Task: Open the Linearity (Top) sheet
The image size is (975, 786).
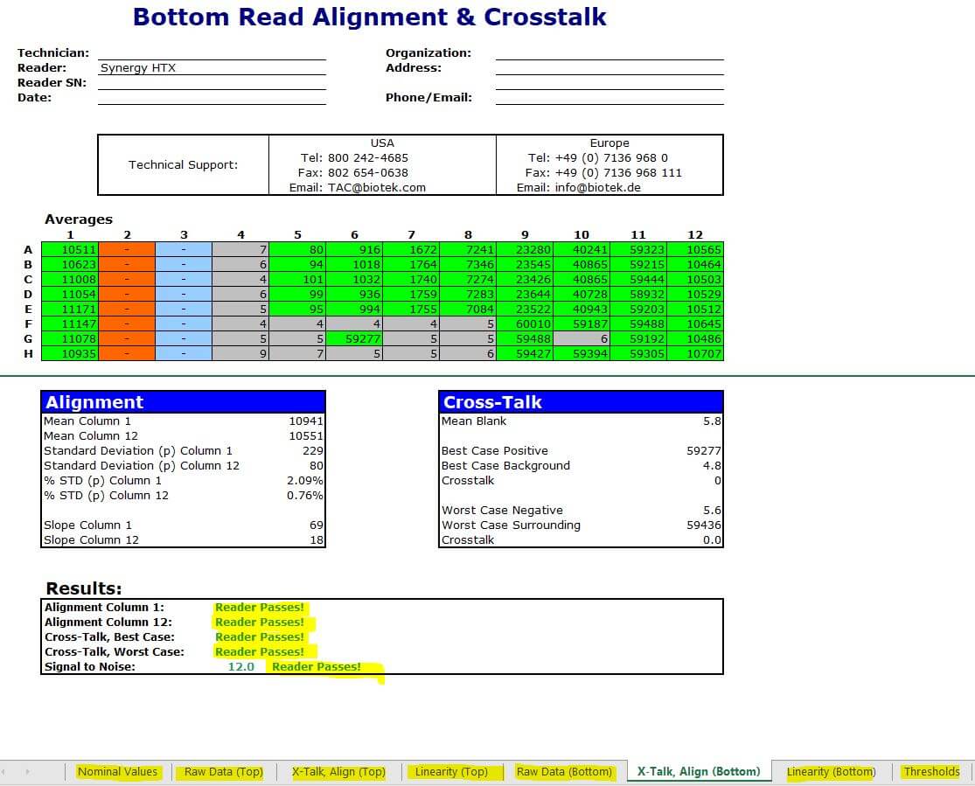Action: coord(451,772)
